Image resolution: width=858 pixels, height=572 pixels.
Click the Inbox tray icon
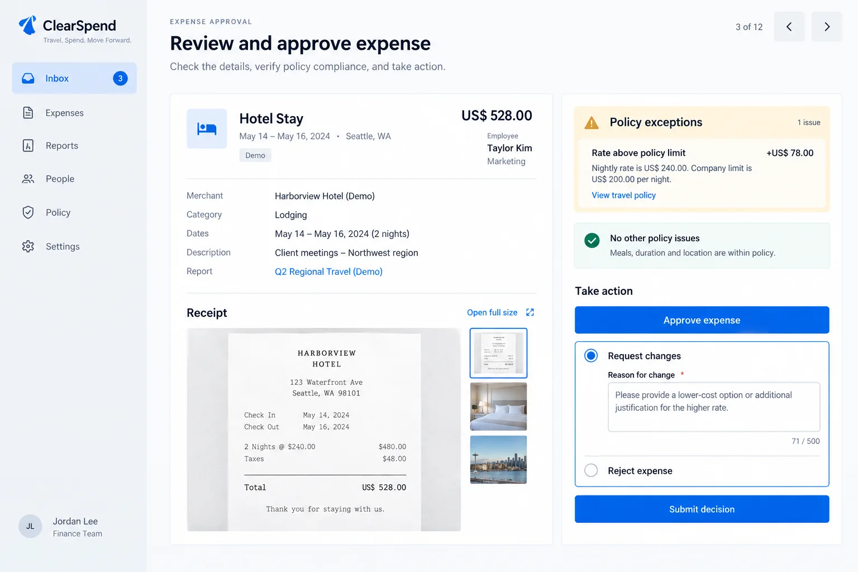tap(28, 78)
